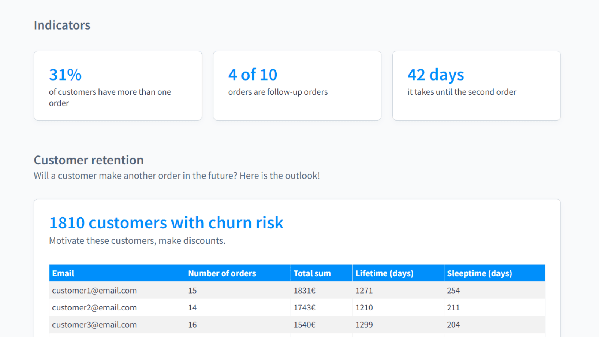
Task: Sort the table by Email column
Action: [x=63, y=273]
